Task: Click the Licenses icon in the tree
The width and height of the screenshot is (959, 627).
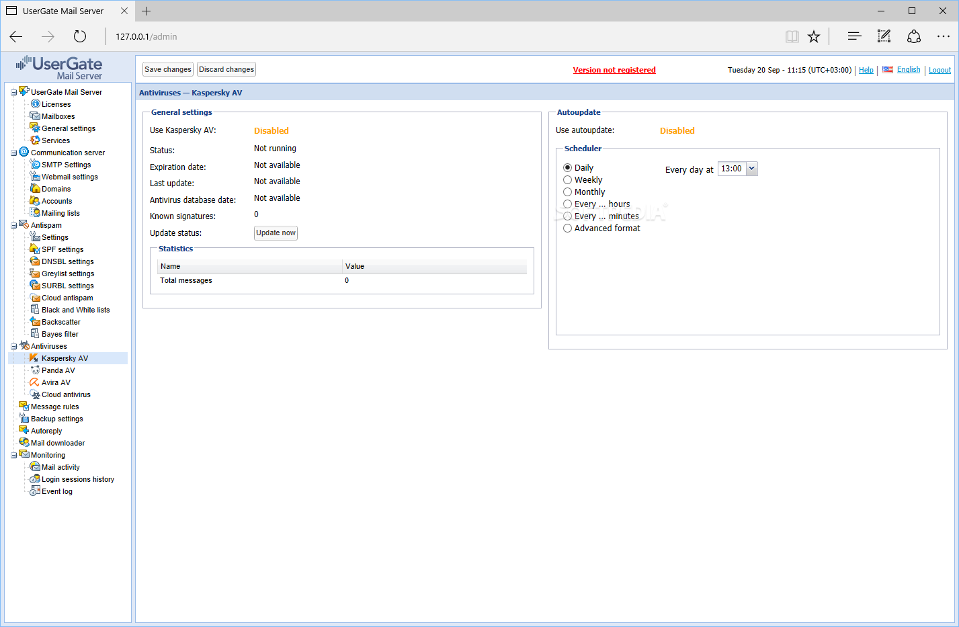Action: [35, 104]
